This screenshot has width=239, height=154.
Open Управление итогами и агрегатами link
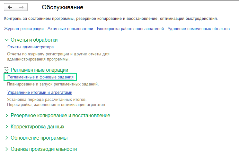pos(40,92)
